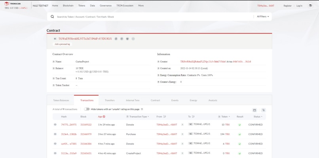Click help icon beside Energy Consumption Ratio

(158, 75)
